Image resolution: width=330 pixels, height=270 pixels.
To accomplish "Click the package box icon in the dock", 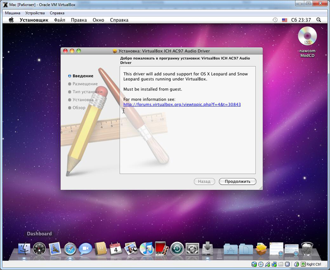I will [261, 249].
